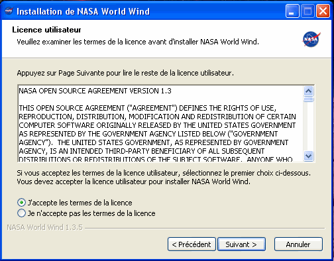Click the "Installation de NASA World Wind" title
Viewport: 334px width, 261px height.
tap(83, 11)
